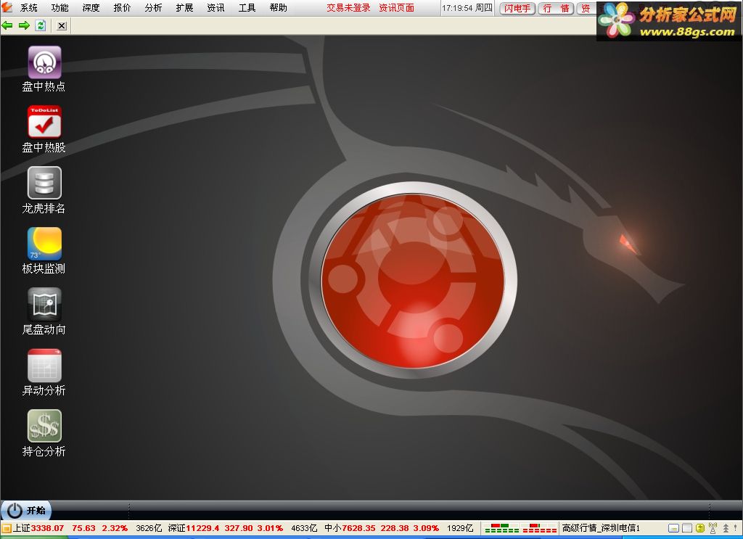Open the 系统 menu

tap(29, 7)
